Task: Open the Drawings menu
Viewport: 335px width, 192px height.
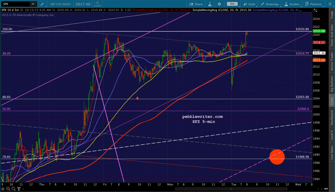Action: coord(270,4)
